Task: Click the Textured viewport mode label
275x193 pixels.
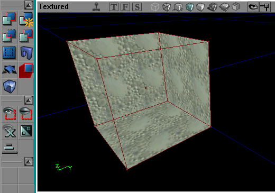Action: (x=53, y=7)
